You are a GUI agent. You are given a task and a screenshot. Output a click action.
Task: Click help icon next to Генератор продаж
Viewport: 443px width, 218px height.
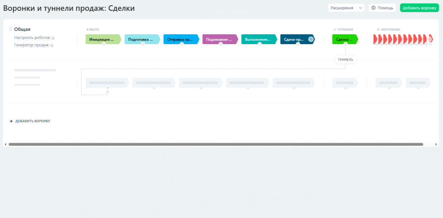tap(52, 45)
